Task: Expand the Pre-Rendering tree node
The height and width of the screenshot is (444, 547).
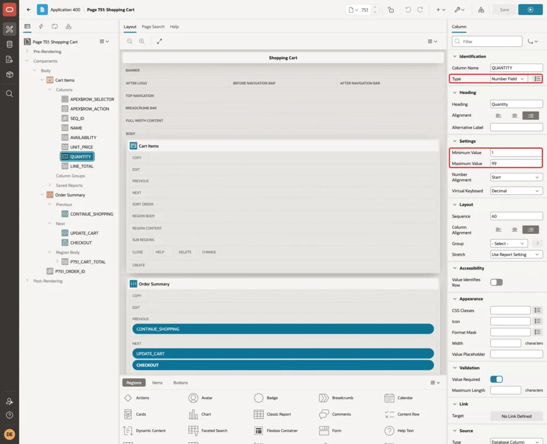Action: coord(27,51)
